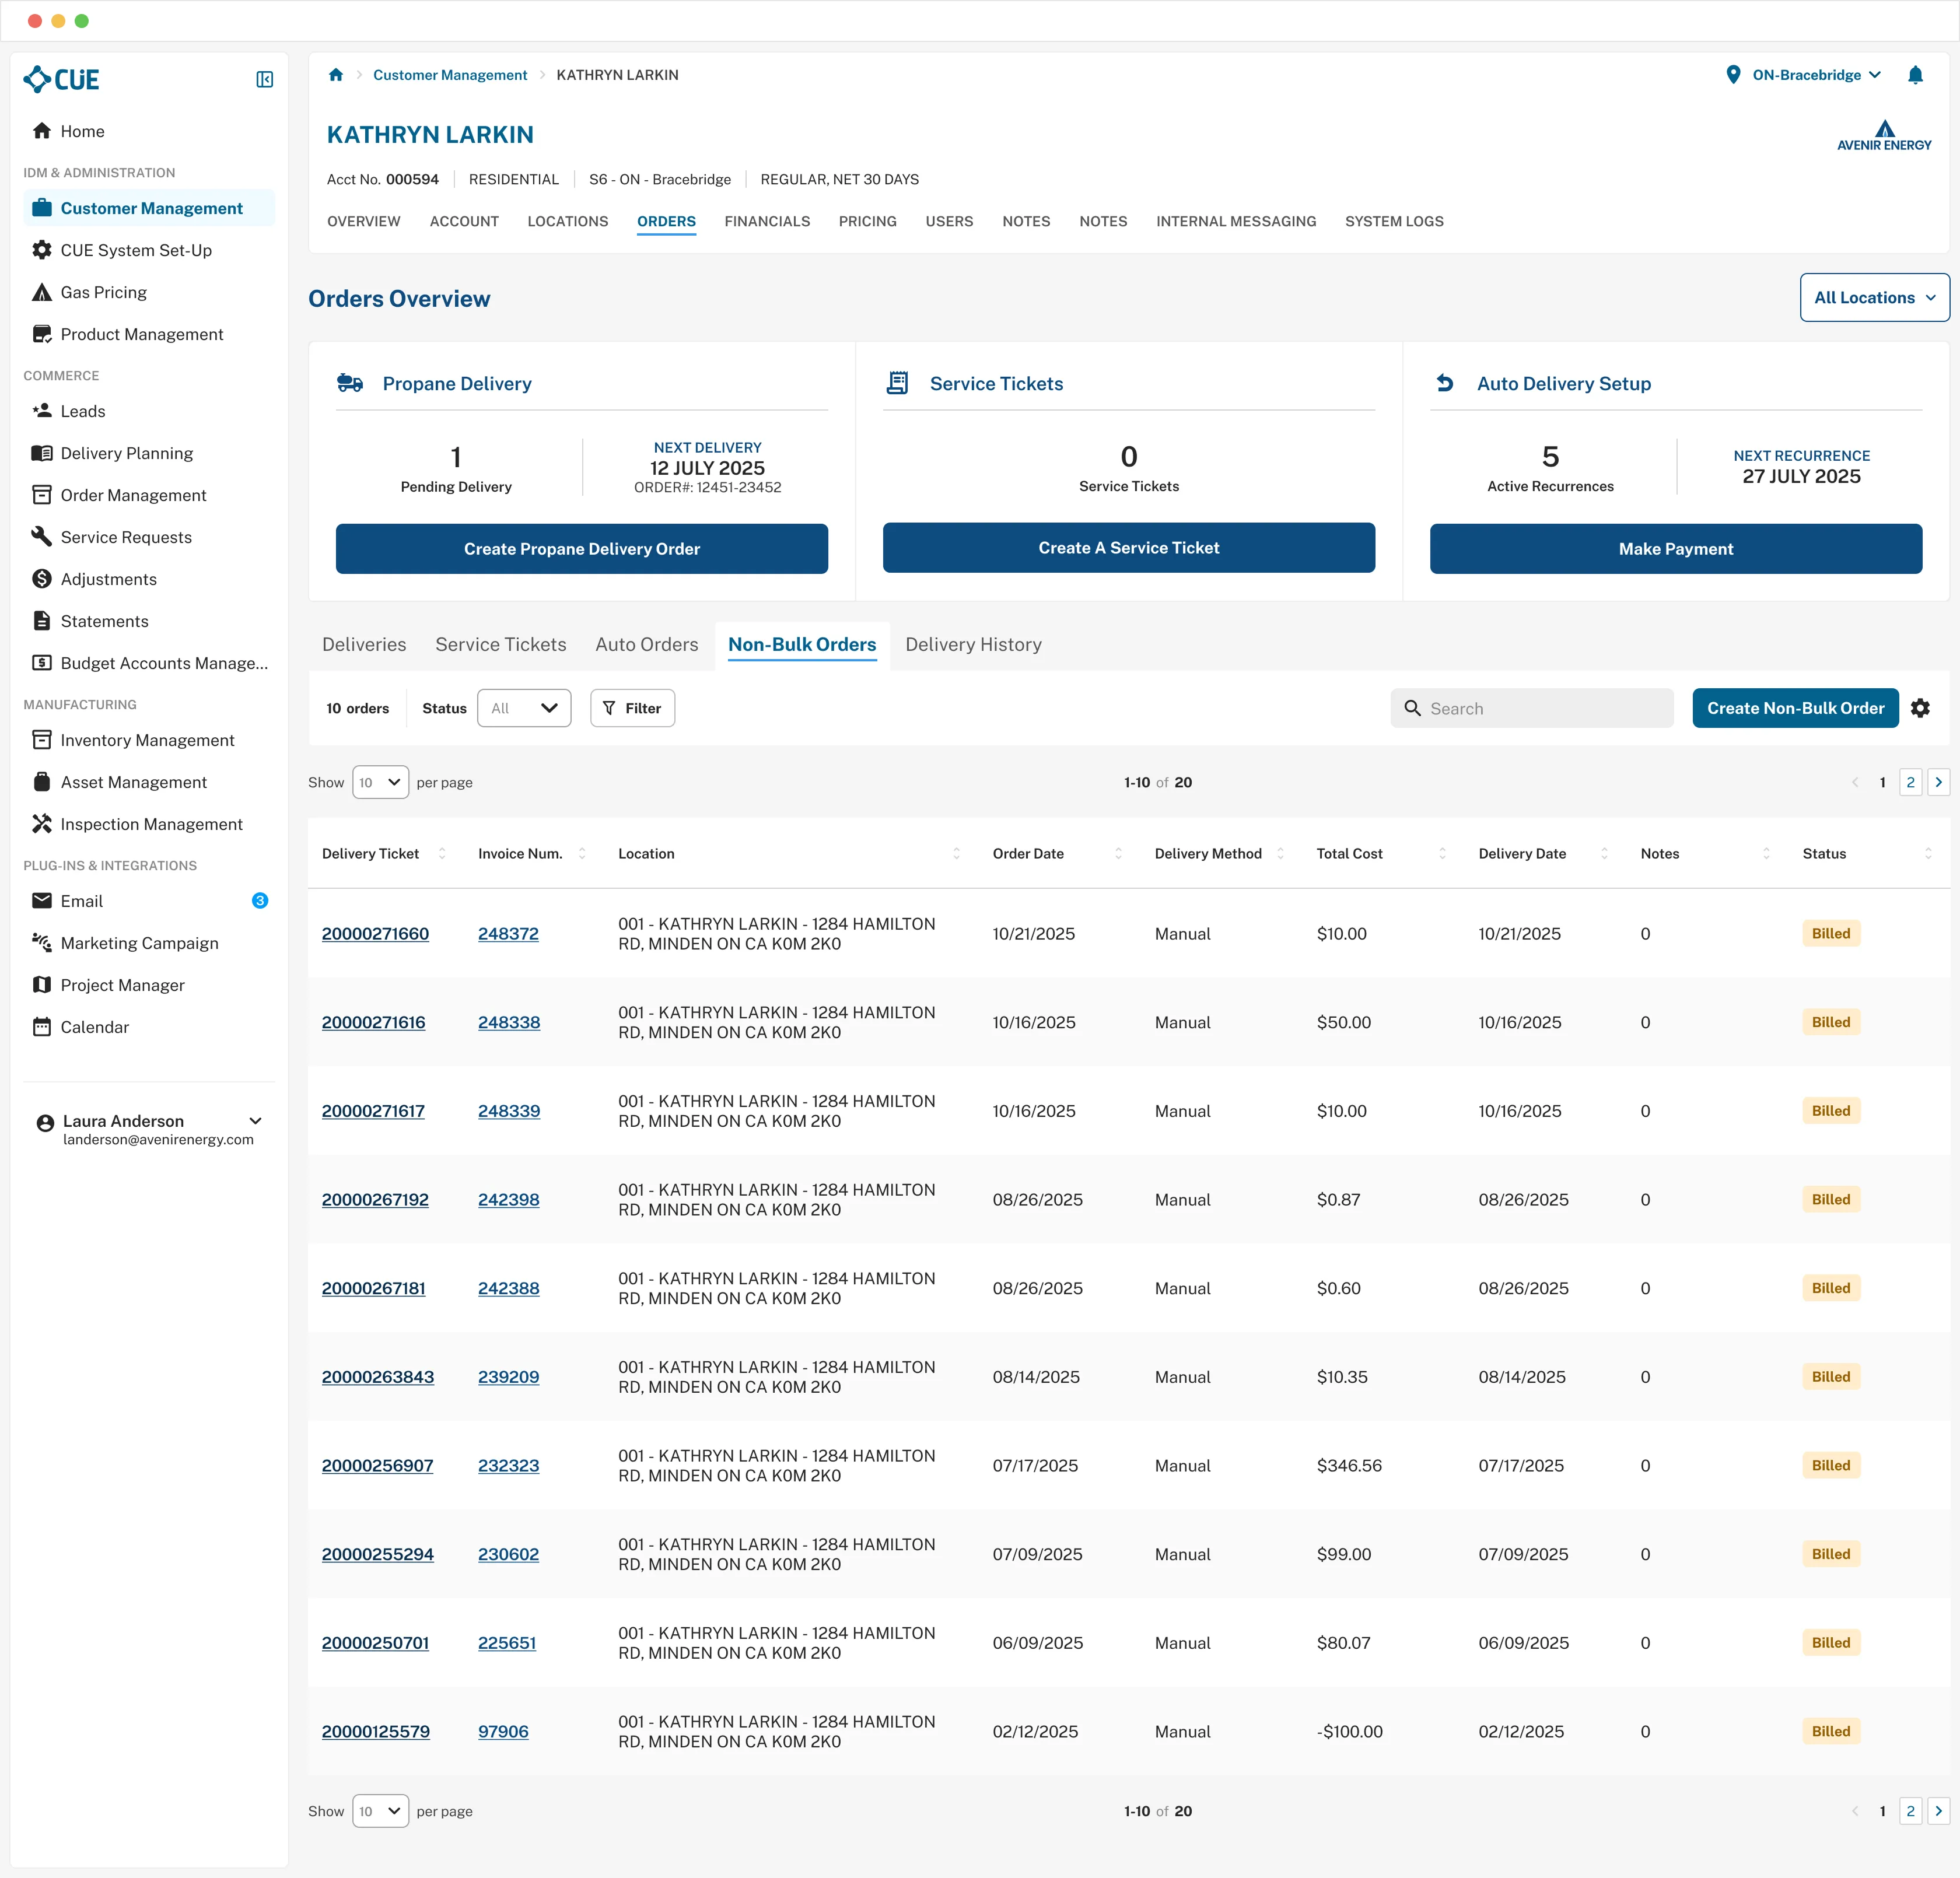Open the Delivery History sub-tab
The width and height of the screenshot is (1960, 1878).
point(973,645)
